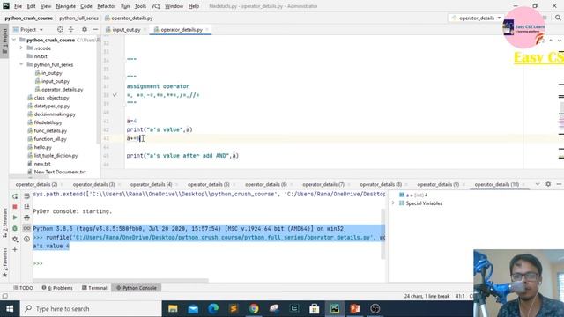The width and height of the screenshot is (564, 317).
Task: Open the Navigate menu
Action: 66,6
